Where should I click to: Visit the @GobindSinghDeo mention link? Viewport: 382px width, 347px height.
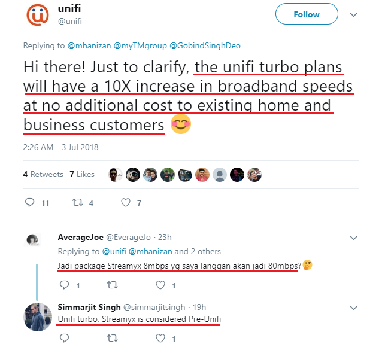pyautogui.click(x=205, y=46)
